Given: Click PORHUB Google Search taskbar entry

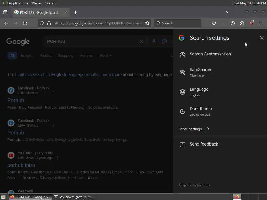Looking at the screenshot, I should [x=31, y=197].
